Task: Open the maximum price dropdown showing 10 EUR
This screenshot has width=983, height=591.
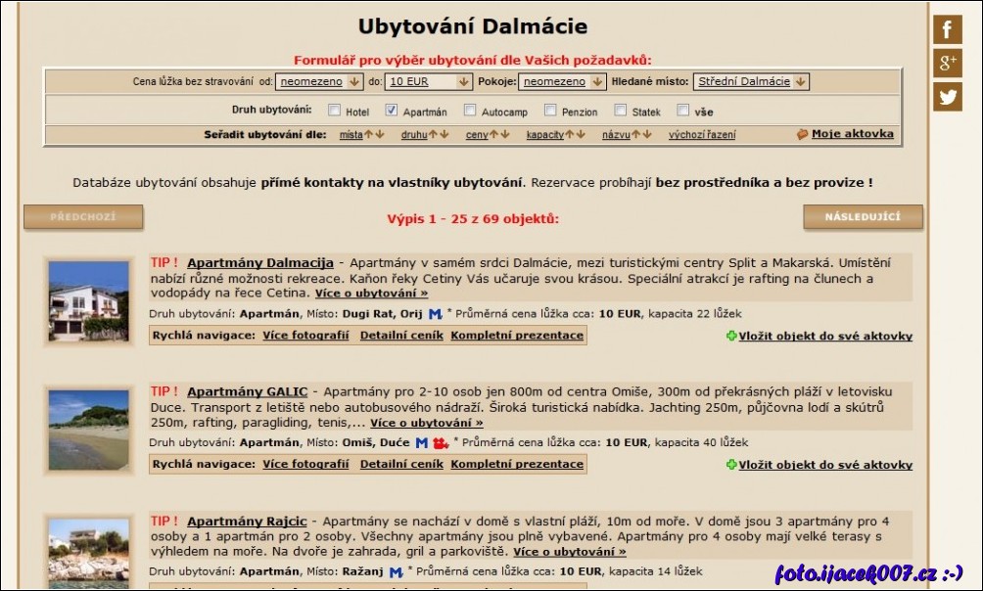Action: click(428, 81)
